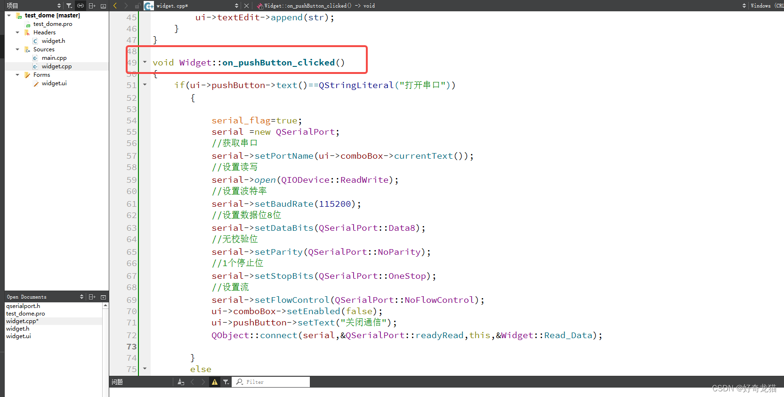Switch to qserialport.h in Open Documents

point(23,306)
